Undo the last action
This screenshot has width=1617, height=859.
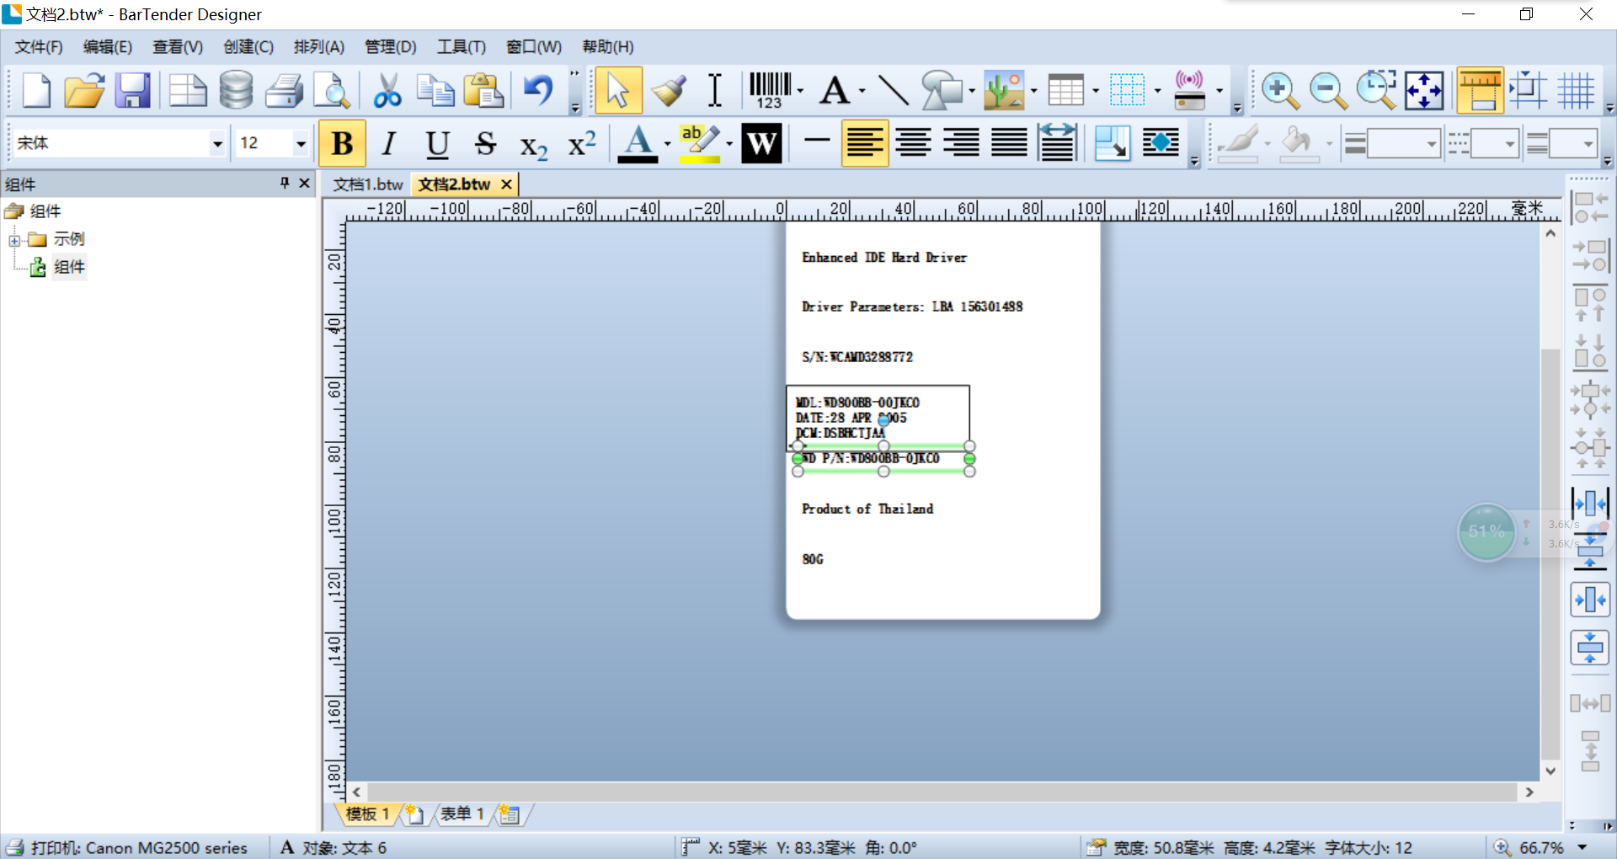pos(538,91)
